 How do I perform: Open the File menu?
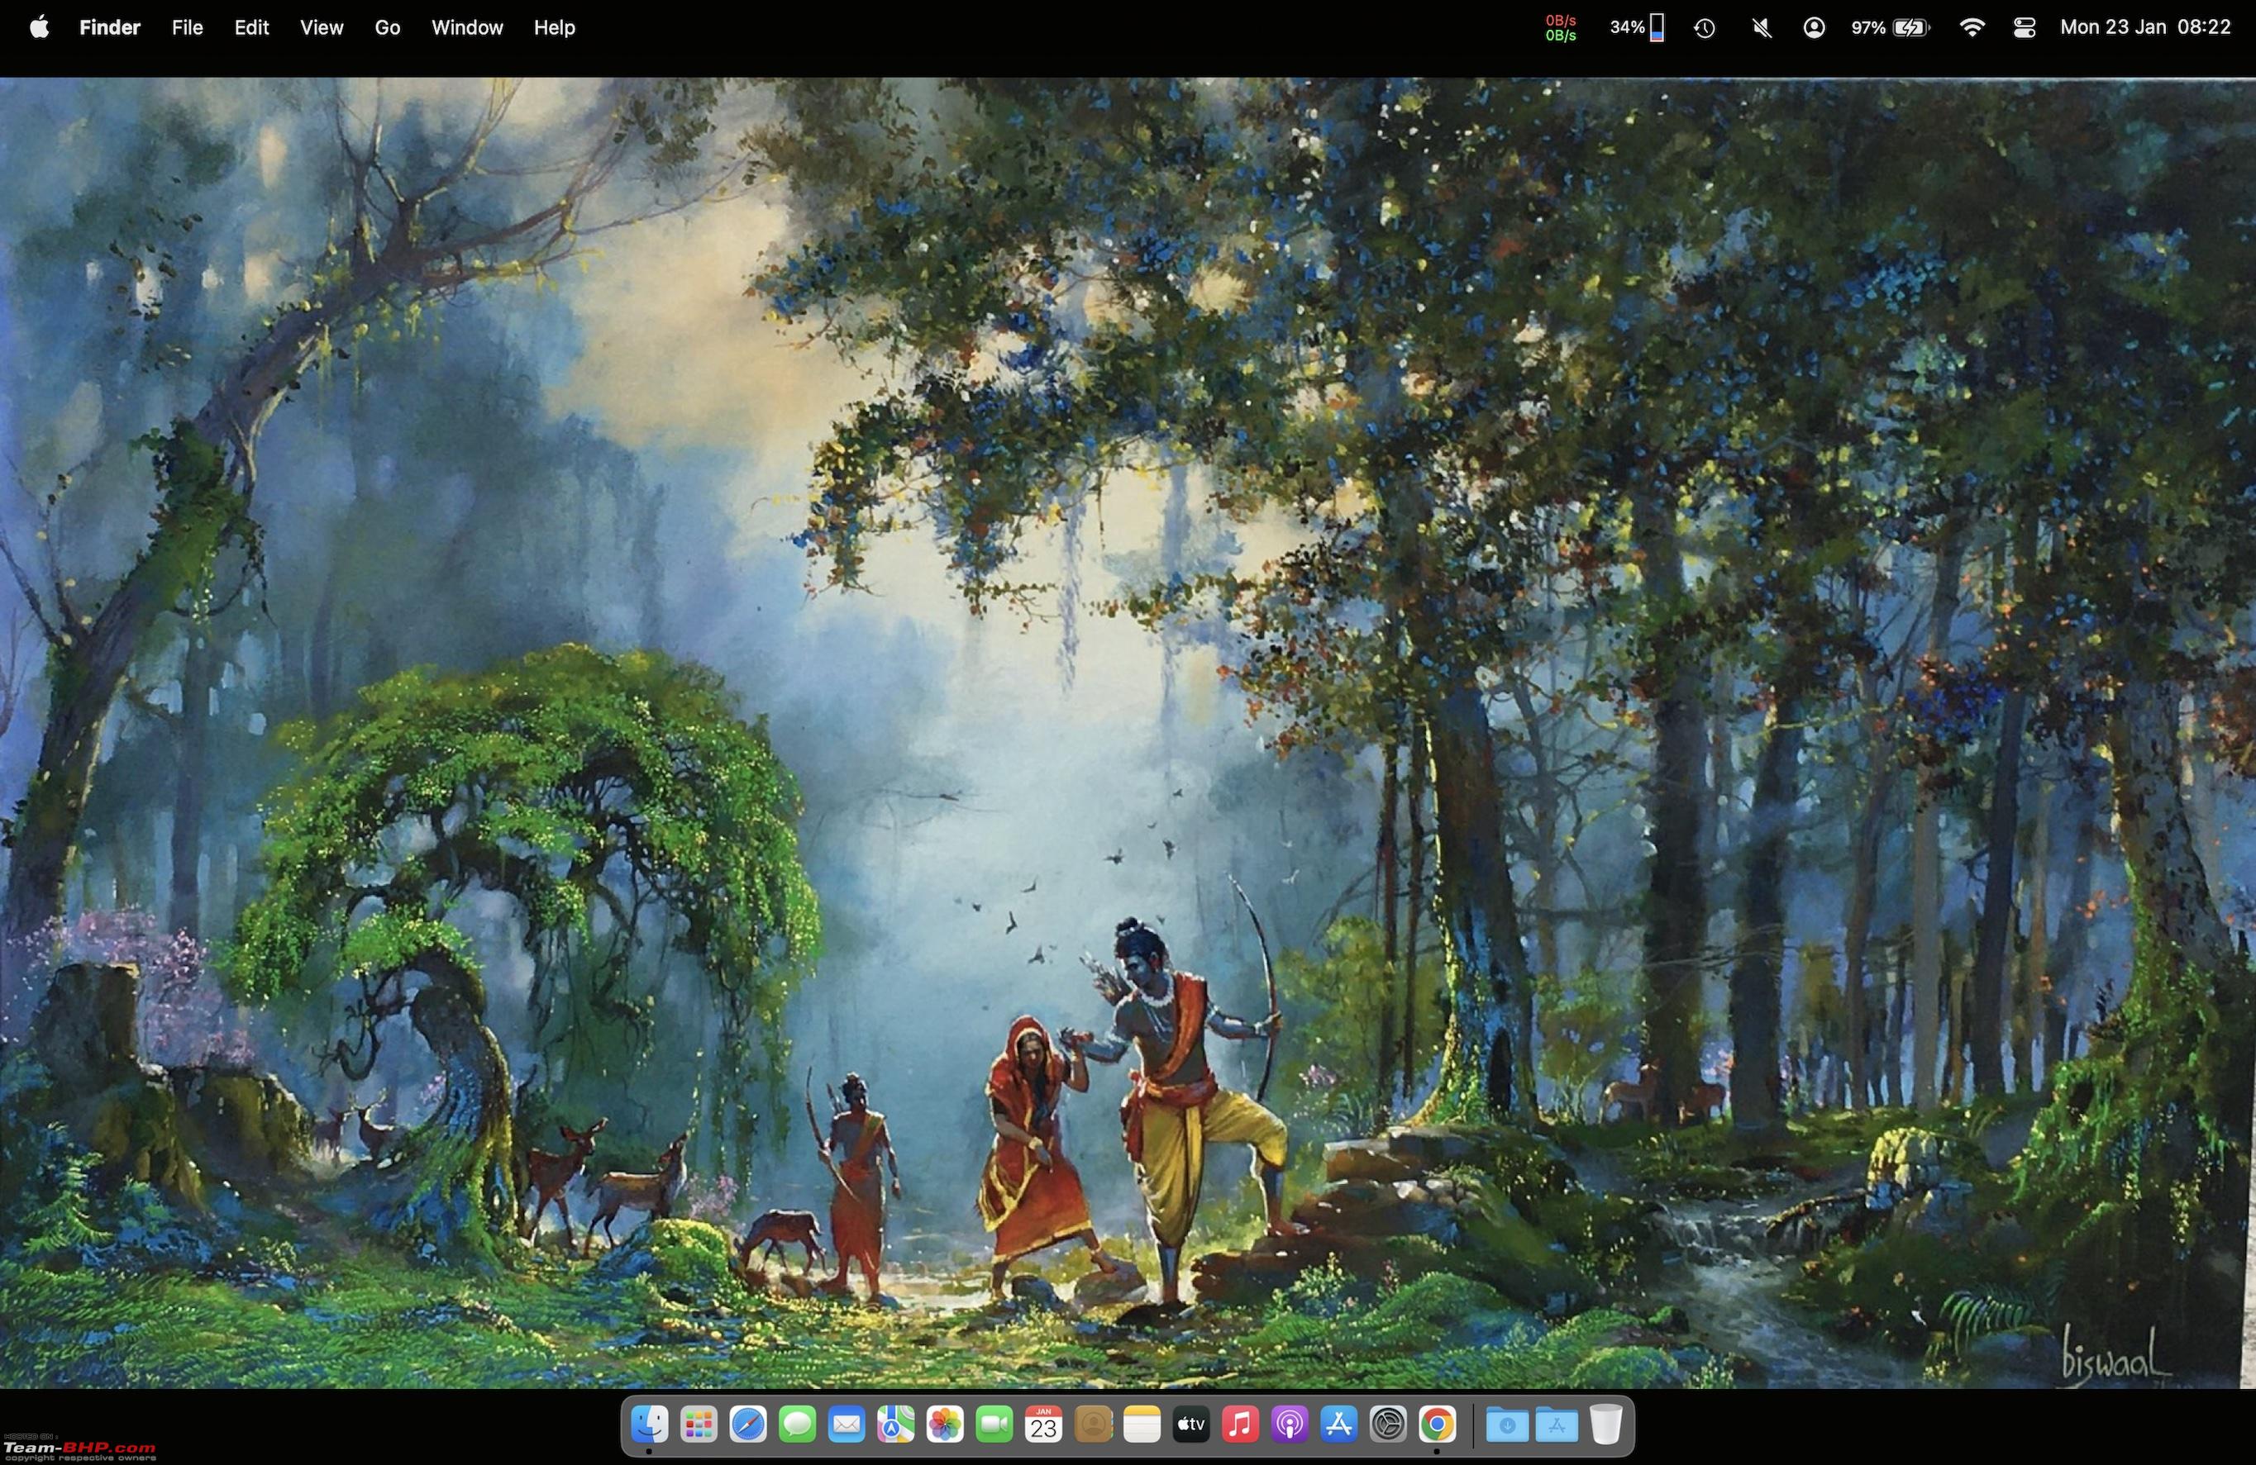(x=187, y=27)
